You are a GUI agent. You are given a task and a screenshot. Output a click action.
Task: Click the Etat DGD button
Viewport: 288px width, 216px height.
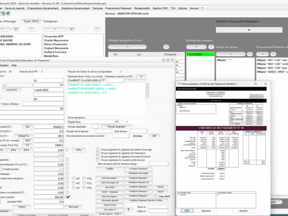pyautogui.click(x=110, y=187)
